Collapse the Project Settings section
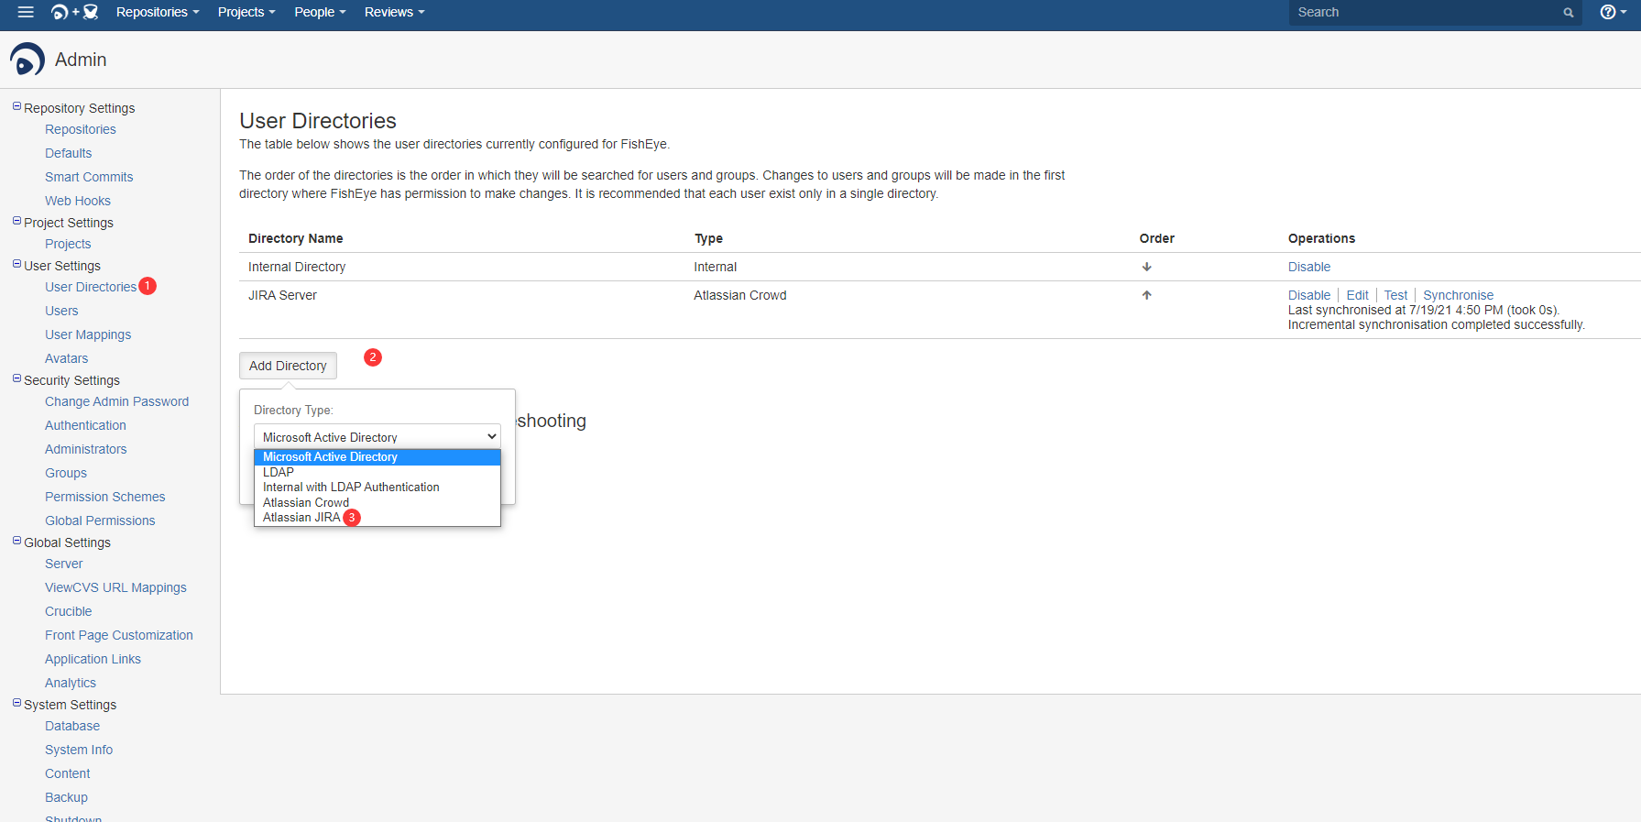This screenshot has height=822, width=1641. click(16, 221)
